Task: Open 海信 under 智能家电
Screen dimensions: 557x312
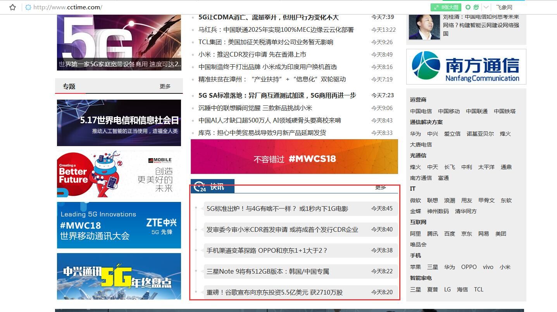Action: [462, 290]
